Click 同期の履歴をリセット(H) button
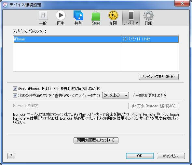192x165 pixels. point(96,140)
